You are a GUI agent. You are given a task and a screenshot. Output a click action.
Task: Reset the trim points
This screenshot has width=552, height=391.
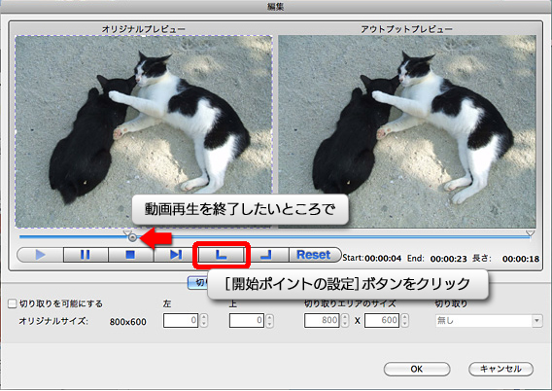pyautogui.click(x=314, y=254)
